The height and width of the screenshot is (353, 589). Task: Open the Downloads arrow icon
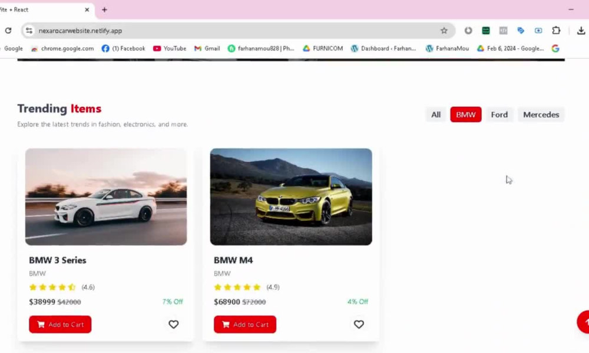pyautogui.click(x=581, y=31)
